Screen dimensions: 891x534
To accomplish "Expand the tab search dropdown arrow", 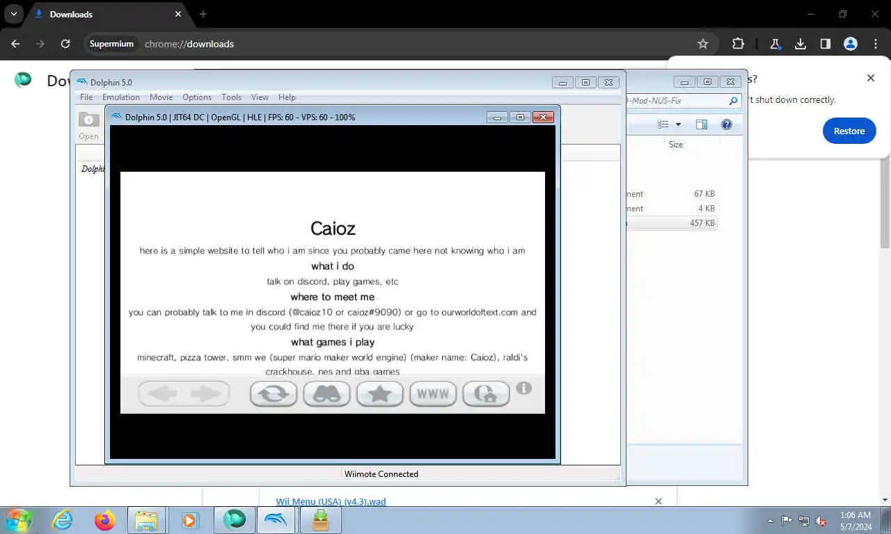I will pyautogui.click(x=13, y=14).
